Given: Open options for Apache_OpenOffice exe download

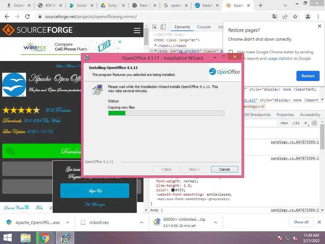Looking at the screenshot, I should tap(68, 222).
